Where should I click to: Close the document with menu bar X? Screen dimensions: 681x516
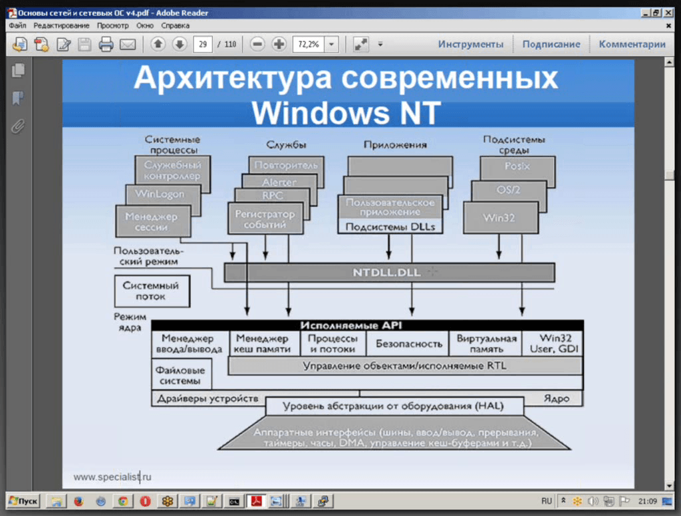click(668, 26)
